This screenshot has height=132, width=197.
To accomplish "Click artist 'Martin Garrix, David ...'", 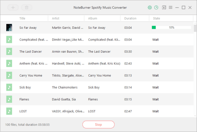I will pyautogui.click(x=68, y=28).
